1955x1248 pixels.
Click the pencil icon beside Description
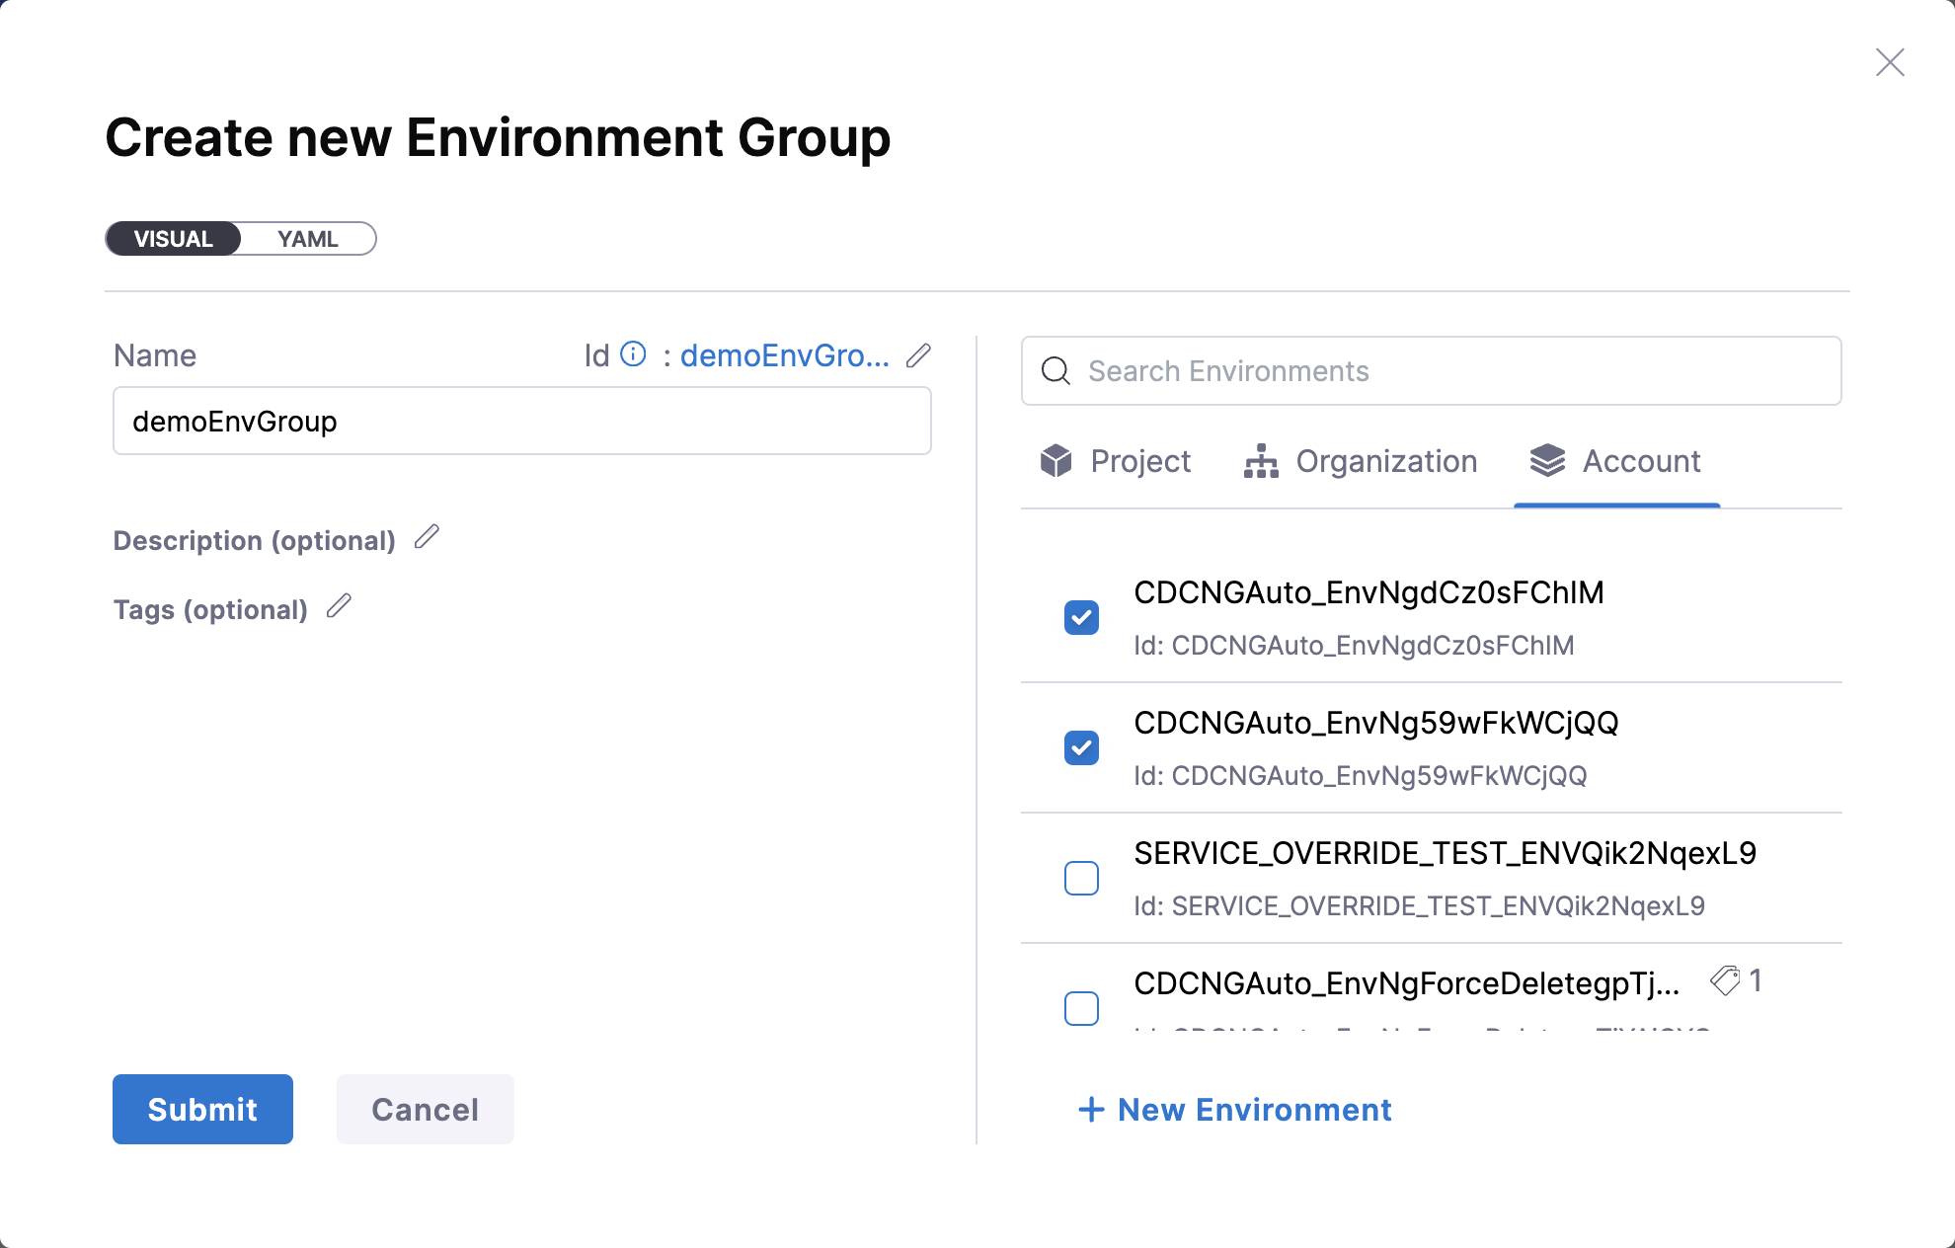point(428,538)
